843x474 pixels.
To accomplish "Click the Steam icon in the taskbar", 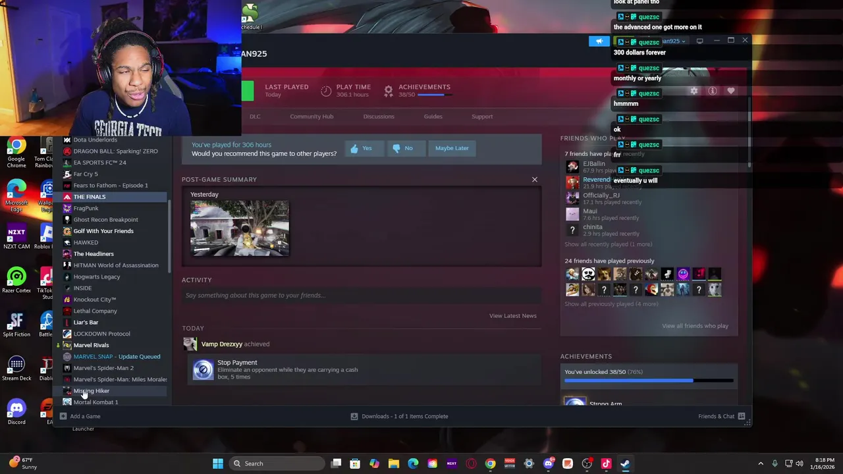I will [x=625, y=463].
